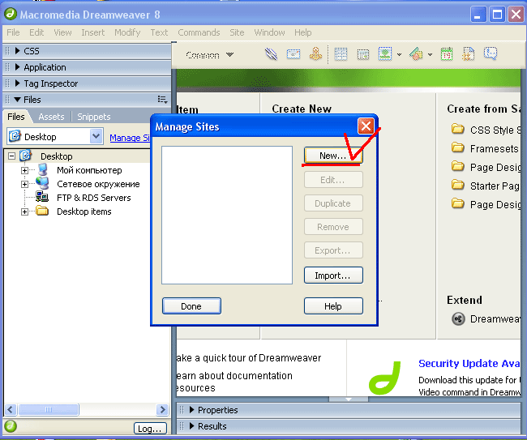Open the Media dropdown arrow
527x440 pixels.
coord(431,54)
